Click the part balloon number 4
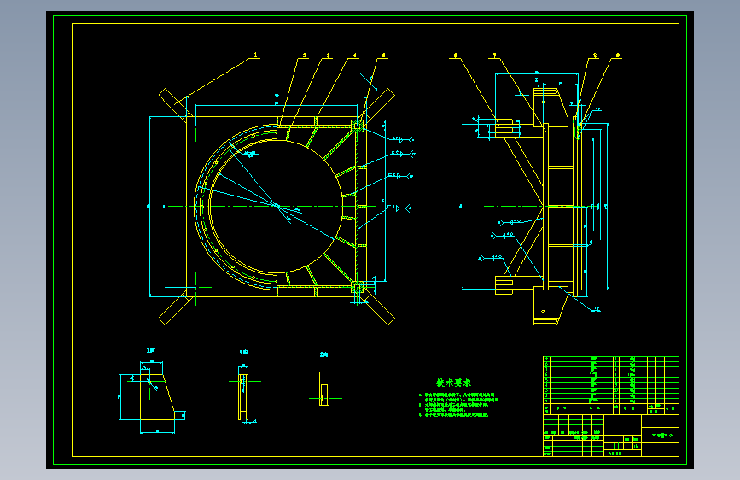The height and width of the screenshot is (480, 740). [354, 56]
